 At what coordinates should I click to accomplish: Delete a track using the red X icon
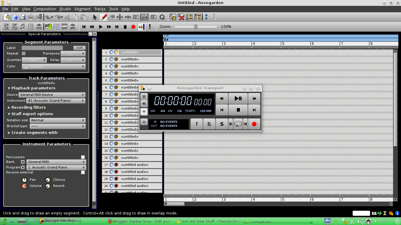tap(181, 17)
